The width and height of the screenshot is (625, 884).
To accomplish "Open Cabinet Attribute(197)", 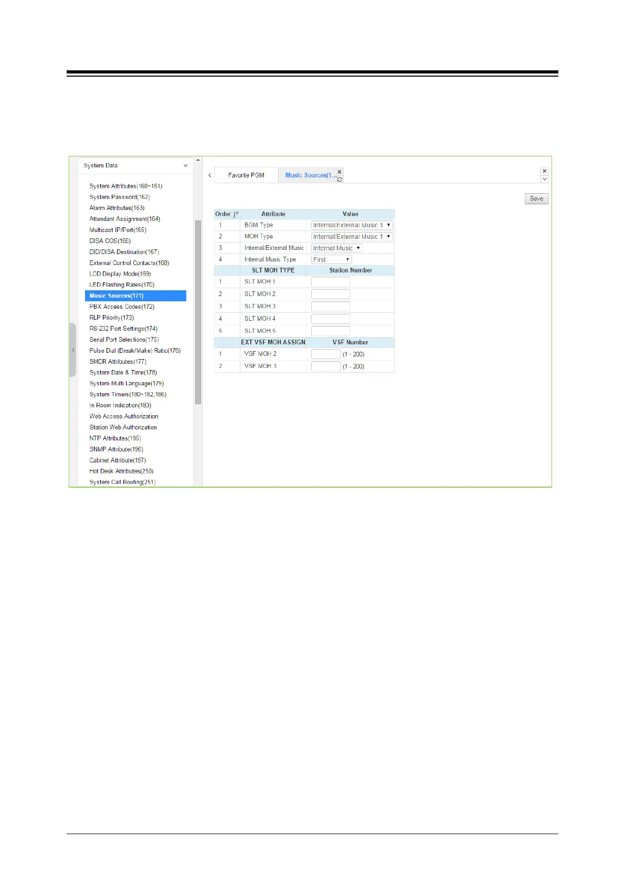I will click(118, 460).
